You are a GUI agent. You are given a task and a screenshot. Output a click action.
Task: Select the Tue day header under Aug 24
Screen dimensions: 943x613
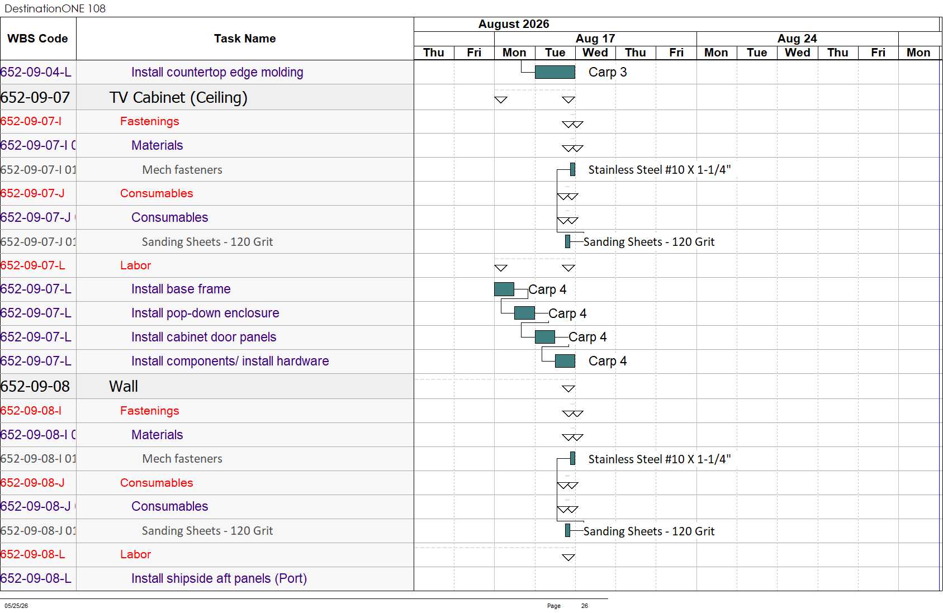click(x=757, y=53)
